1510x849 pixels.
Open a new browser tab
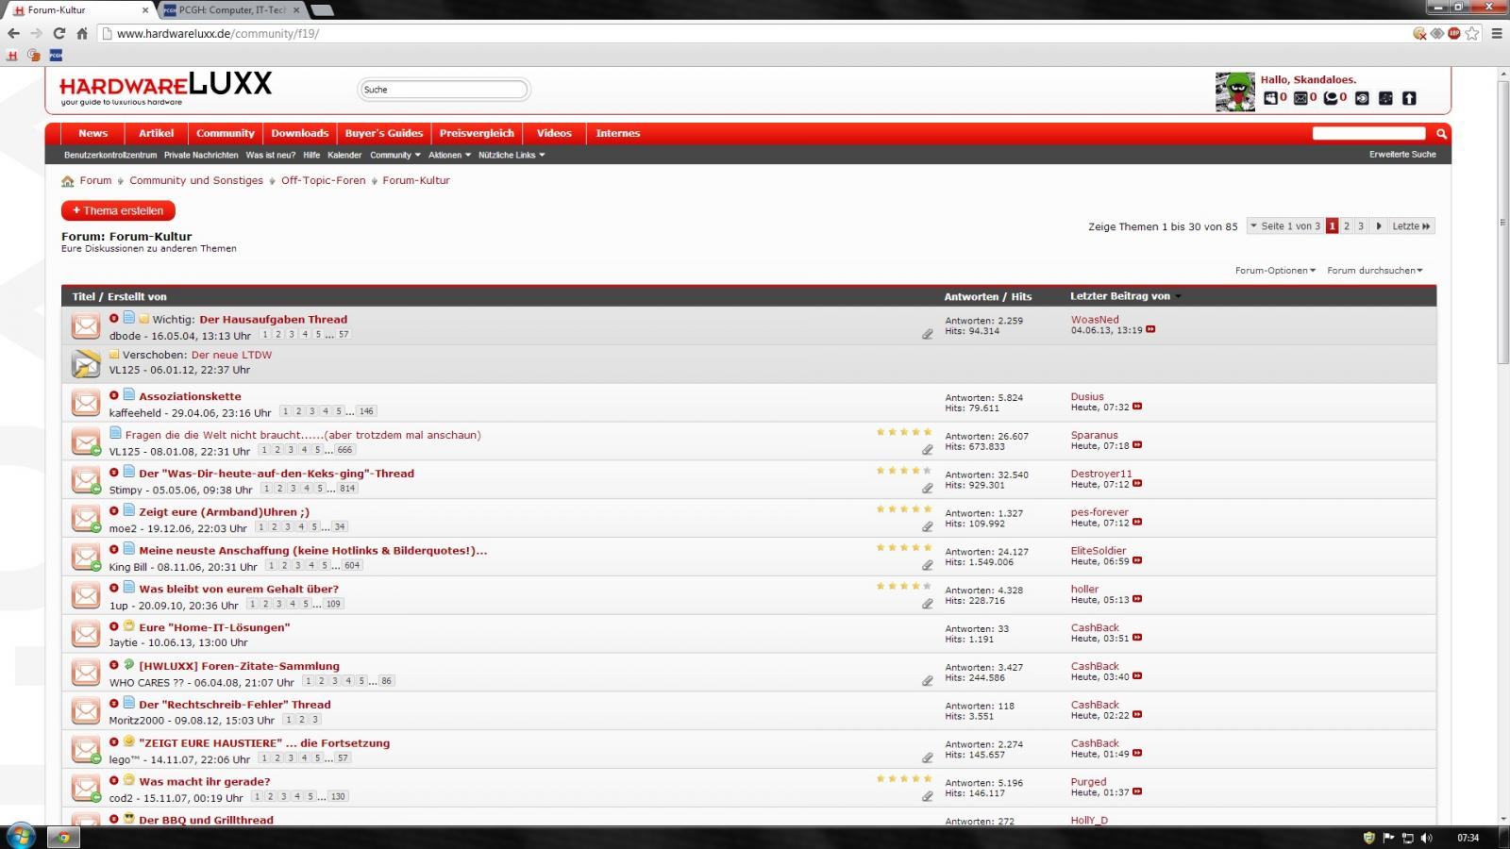pos(322,10)
